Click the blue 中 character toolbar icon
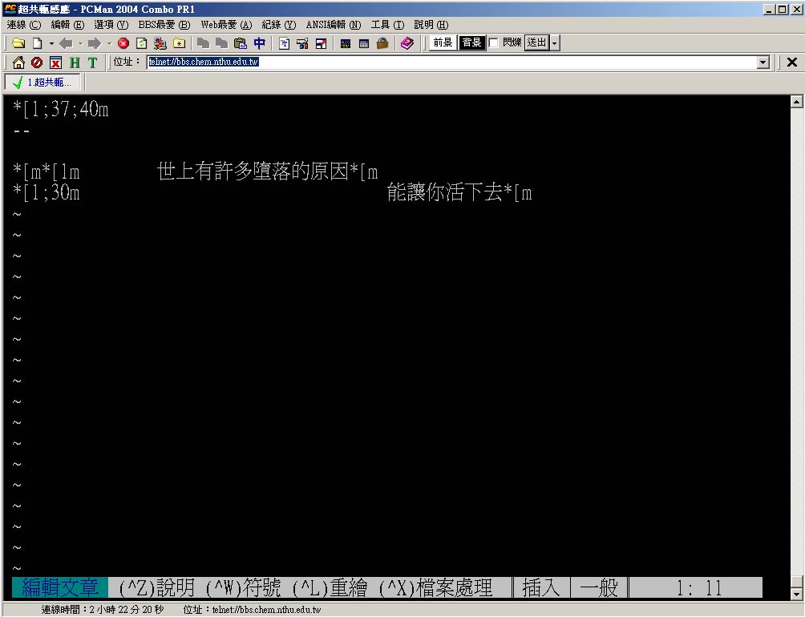Screen dimensions: 805x617 click(260, 43)
